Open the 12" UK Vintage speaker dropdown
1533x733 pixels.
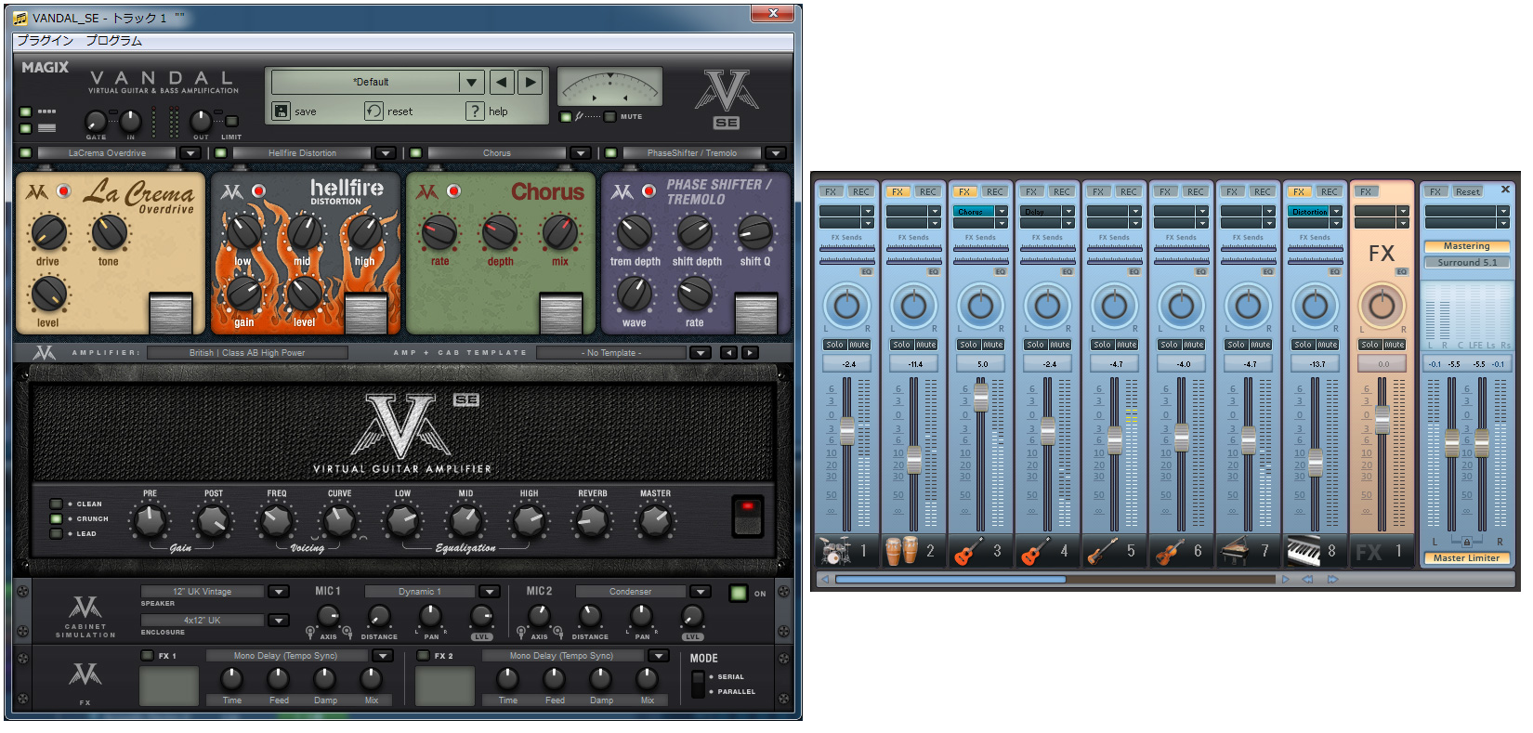(x=279, y=592)
